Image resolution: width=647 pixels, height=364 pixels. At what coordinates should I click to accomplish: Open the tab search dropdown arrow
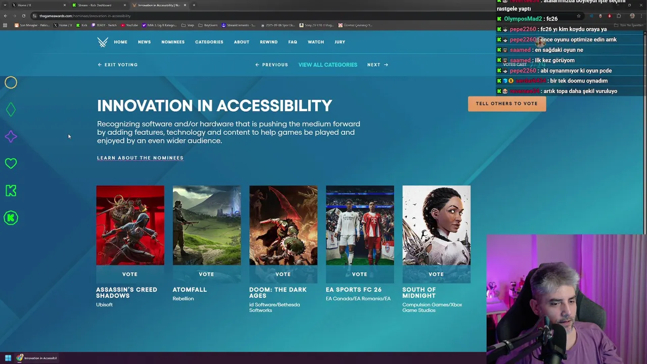click(6, 5)
